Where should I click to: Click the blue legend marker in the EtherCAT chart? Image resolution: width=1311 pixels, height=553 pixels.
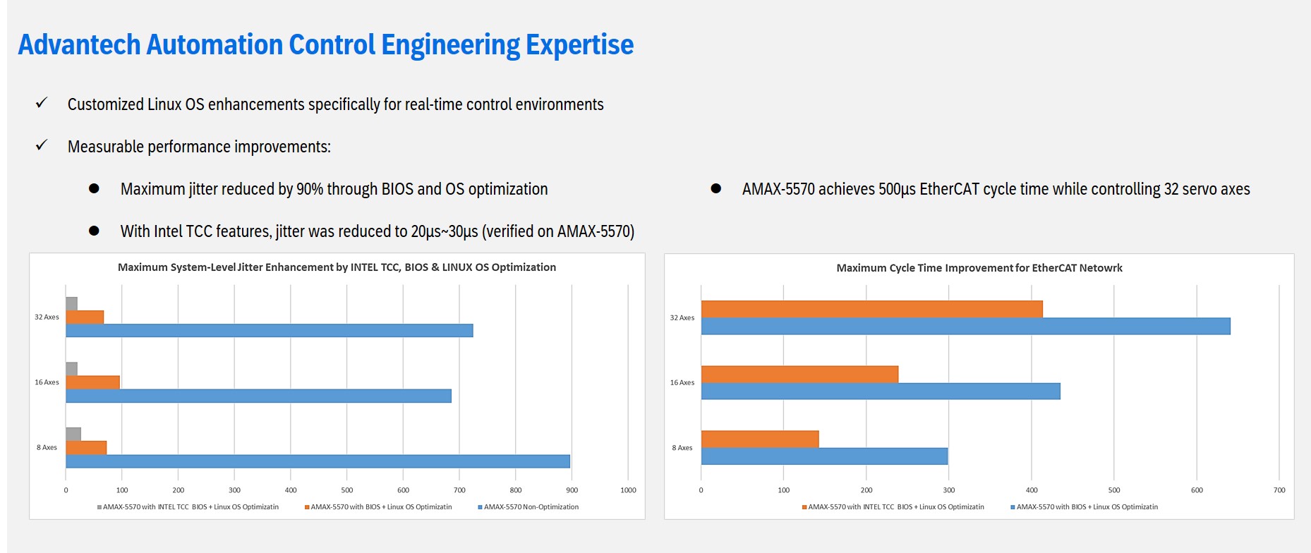pos(1013,507)
